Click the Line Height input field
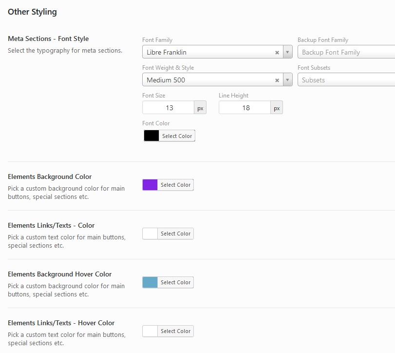The height and width of the screenshot is (353, 395). (x=245, y=108)
